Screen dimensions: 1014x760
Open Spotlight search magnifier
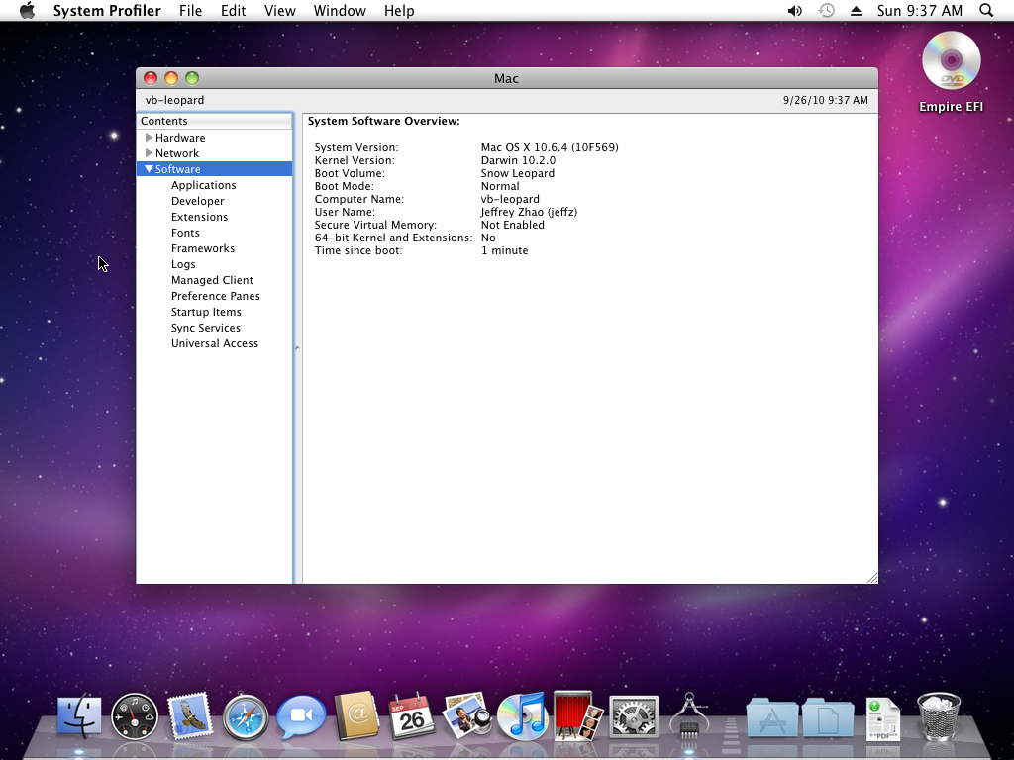click(x=986, y=10)
